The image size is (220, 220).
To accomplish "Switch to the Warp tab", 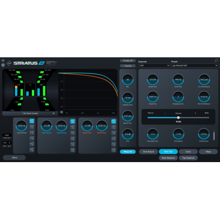I will click(208, 152).
